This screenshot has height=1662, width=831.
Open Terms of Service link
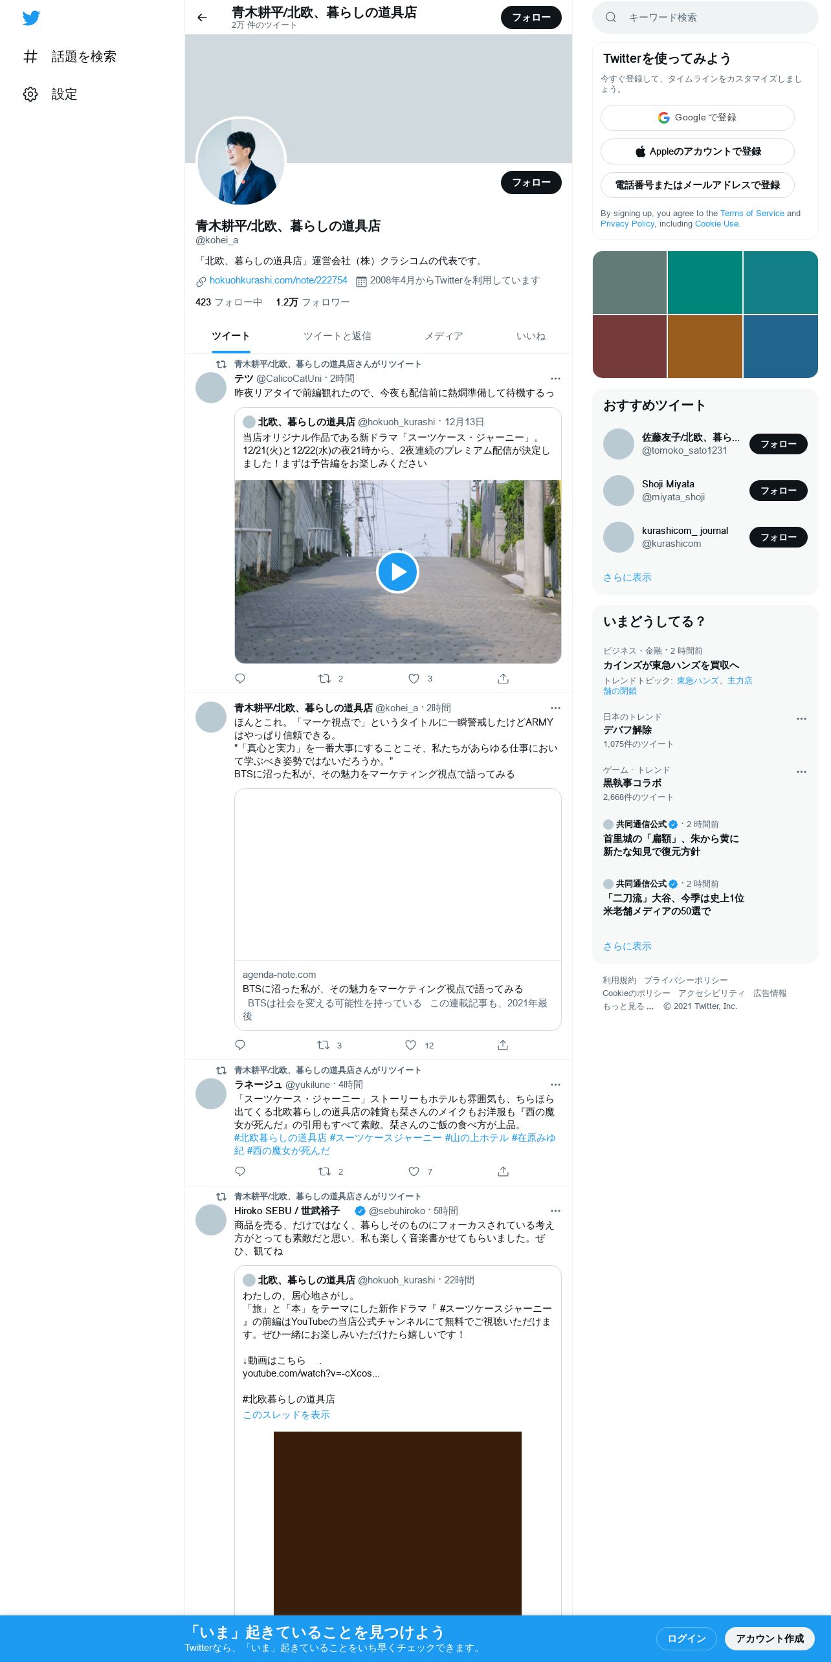(752, 213)
